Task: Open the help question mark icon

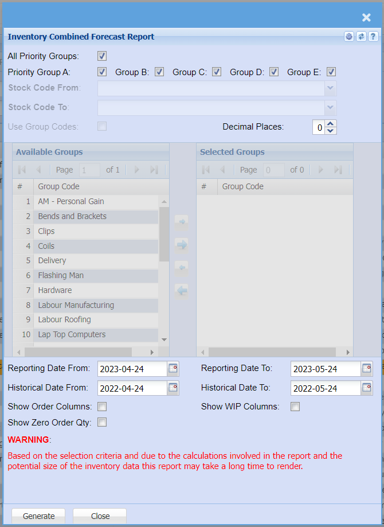Action: click(x=373, y=37)
